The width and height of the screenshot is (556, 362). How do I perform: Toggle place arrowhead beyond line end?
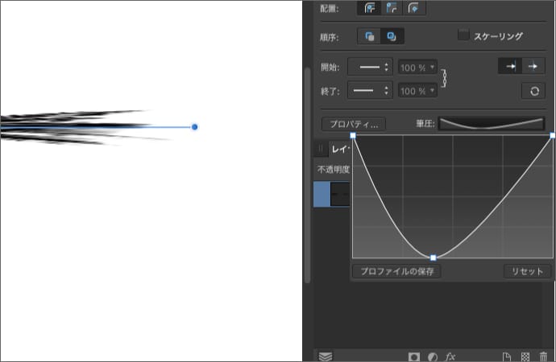pos(533,66)
